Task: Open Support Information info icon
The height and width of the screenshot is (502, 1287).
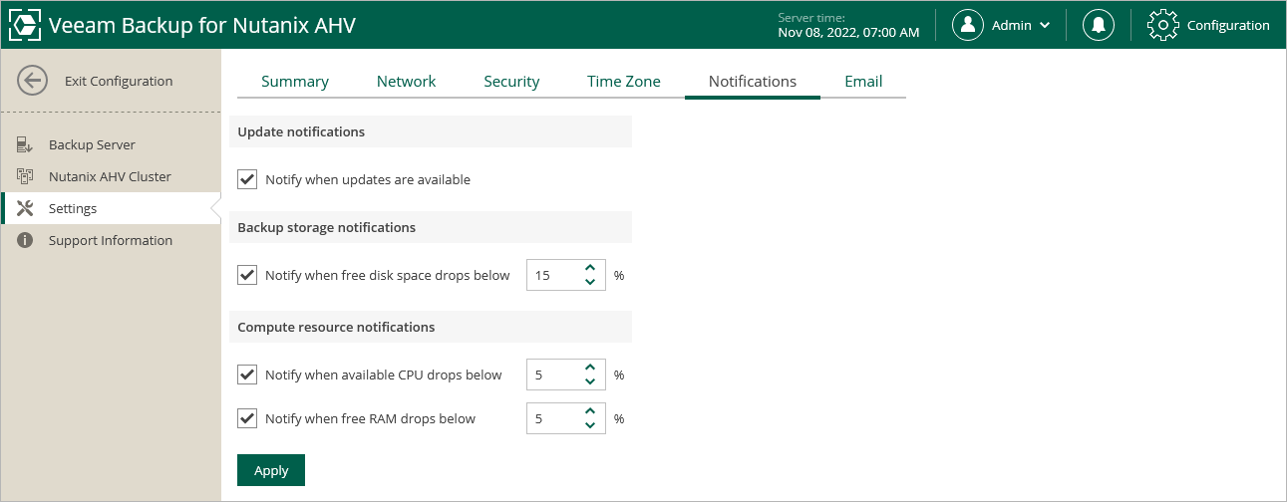Action: click(26, 241)
